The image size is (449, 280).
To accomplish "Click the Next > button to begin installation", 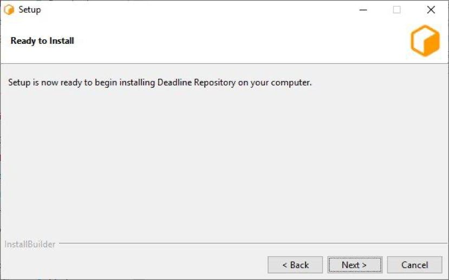I will pyautogui.click(x=355, y=265).
